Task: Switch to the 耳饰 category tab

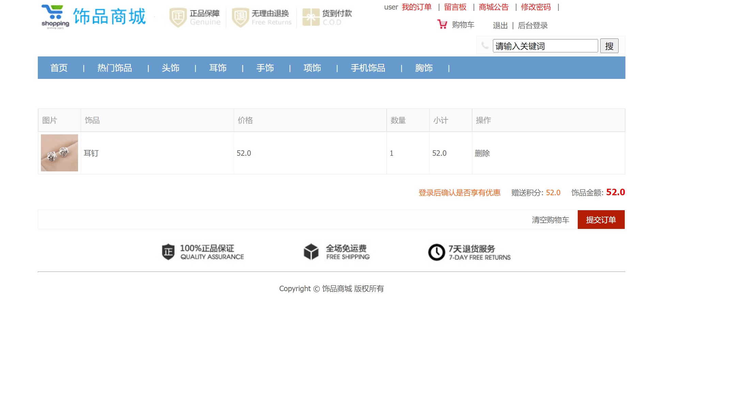Action: 218,68
